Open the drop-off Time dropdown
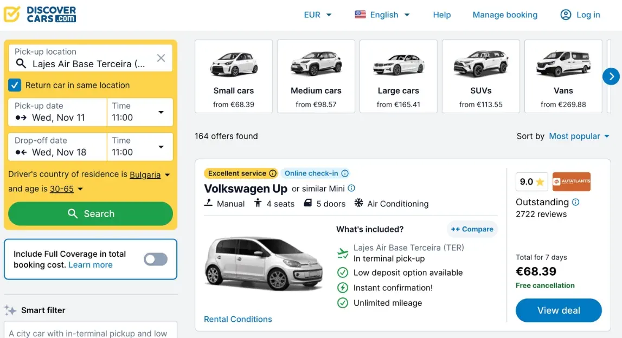 point(139,147)
